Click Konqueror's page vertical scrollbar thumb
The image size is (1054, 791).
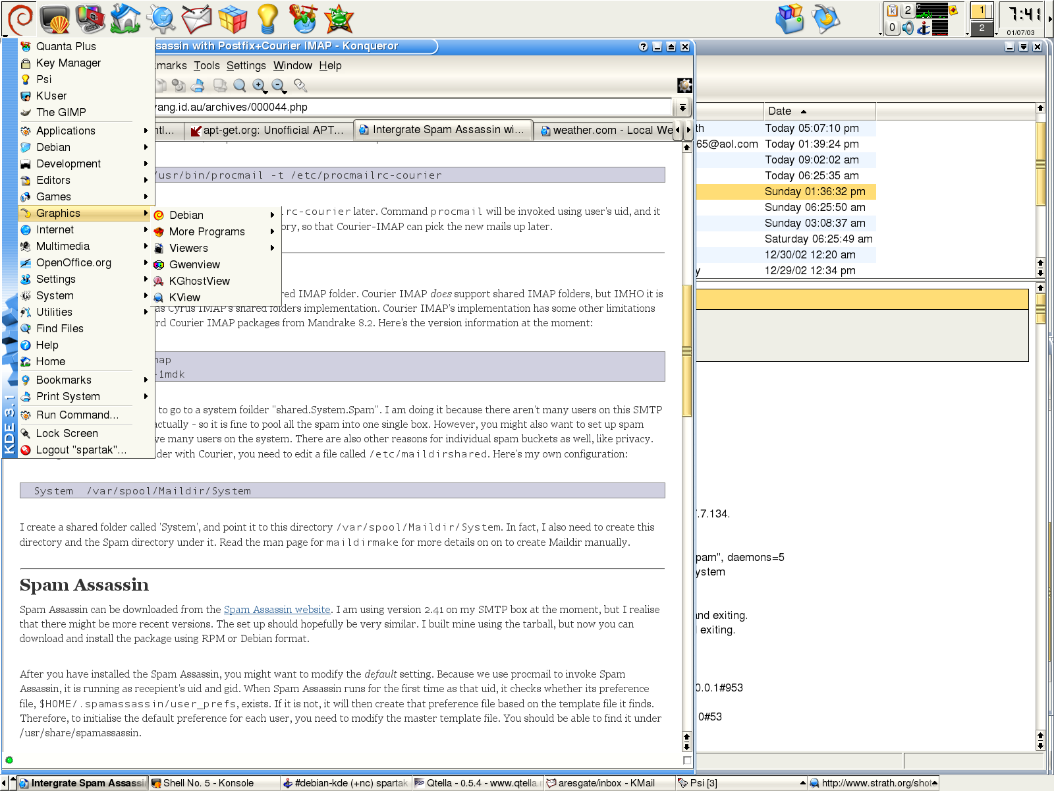click(686, 351)
